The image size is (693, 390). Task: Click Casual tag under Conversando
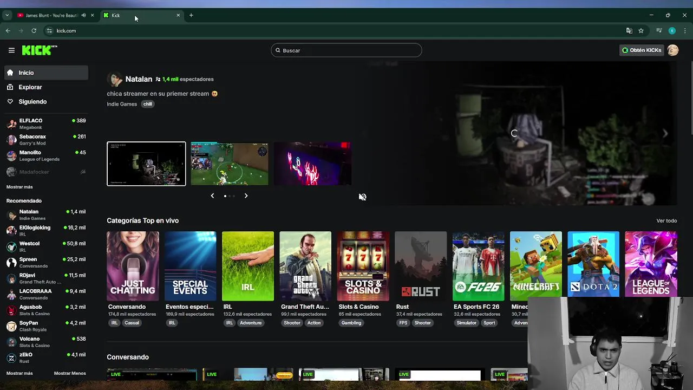[132, 323]
